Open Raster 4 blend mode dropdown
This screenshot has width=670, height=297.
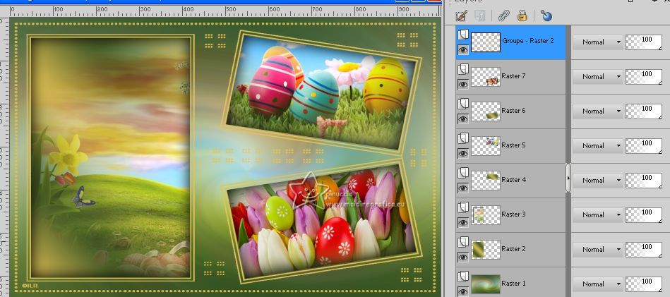tap(598, 181)
